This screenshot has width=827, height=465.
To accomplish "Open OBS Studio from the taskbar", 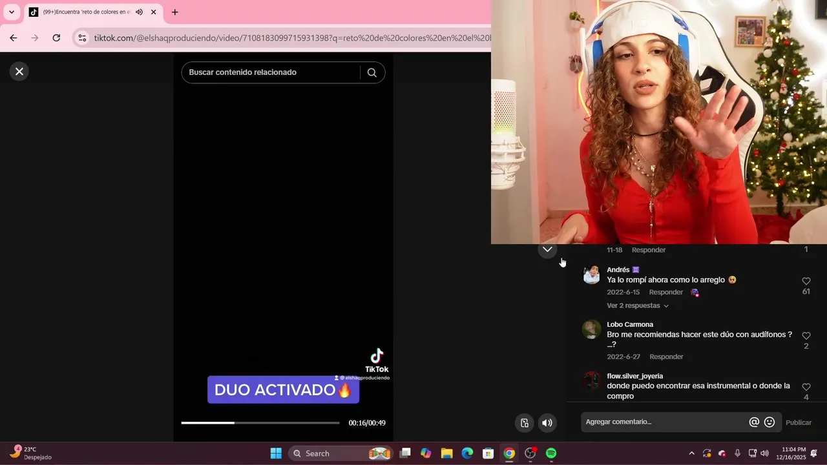I will coord(530,453).
